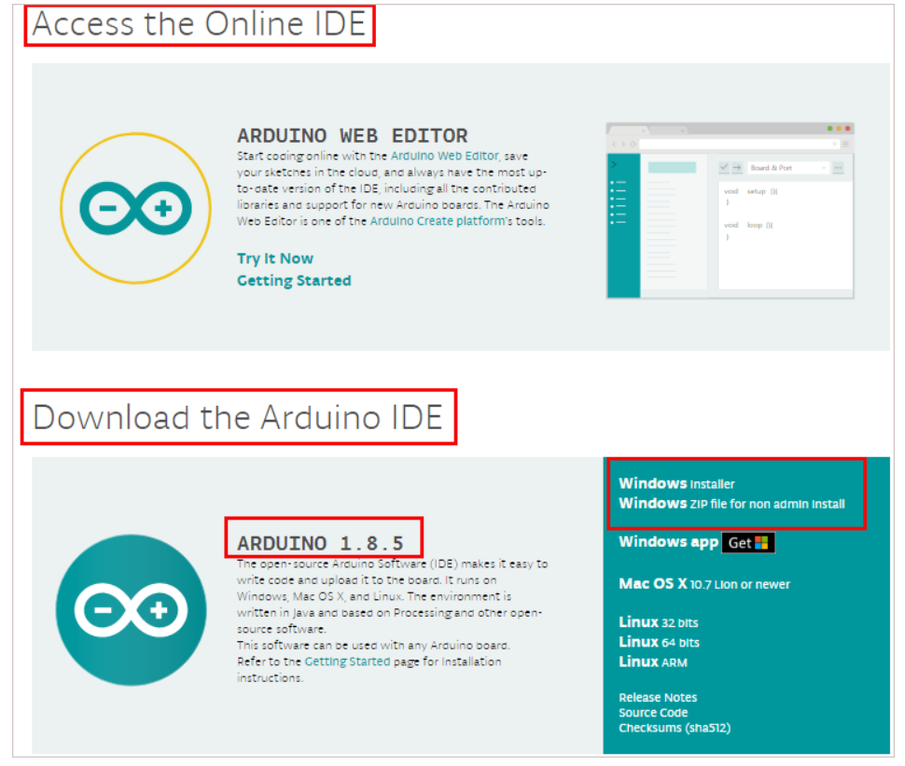The height and width of the screenshot is (766, 905).
Task: Open the Source Code link
Action: [x=653, y=713]
